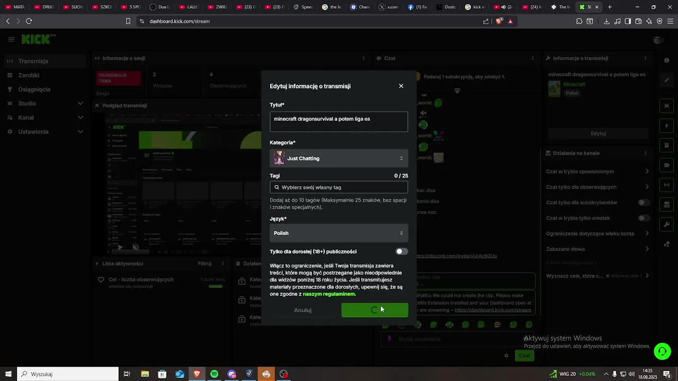
Task: Click the Windows Start button
Action: click(x=8, y=374)
